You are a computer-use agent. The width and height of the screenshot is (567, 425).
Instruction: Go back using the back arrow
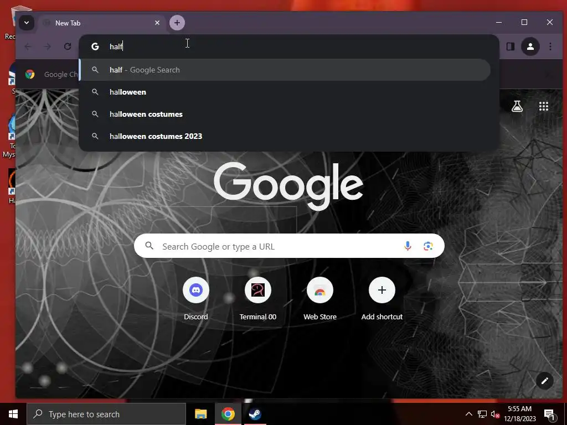28,46
